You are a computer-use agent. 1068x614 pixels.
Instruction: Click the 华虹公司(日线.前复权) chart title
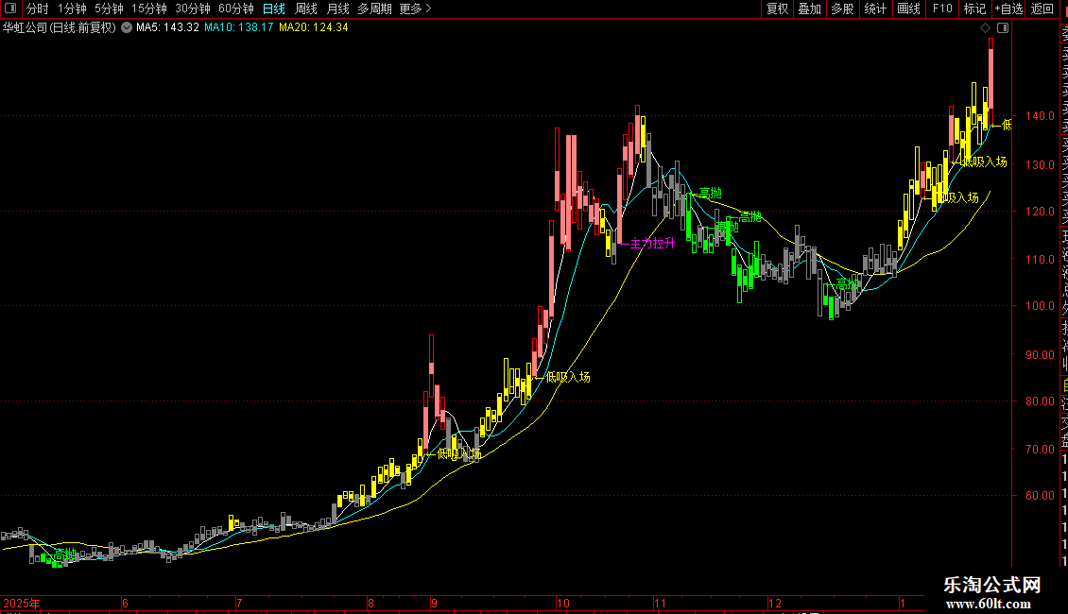coord(60,28)
